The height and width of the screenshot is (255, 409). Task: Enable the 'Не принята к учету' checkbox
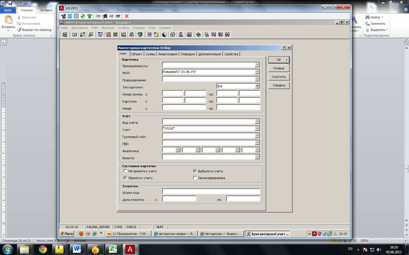coord(125,171)
